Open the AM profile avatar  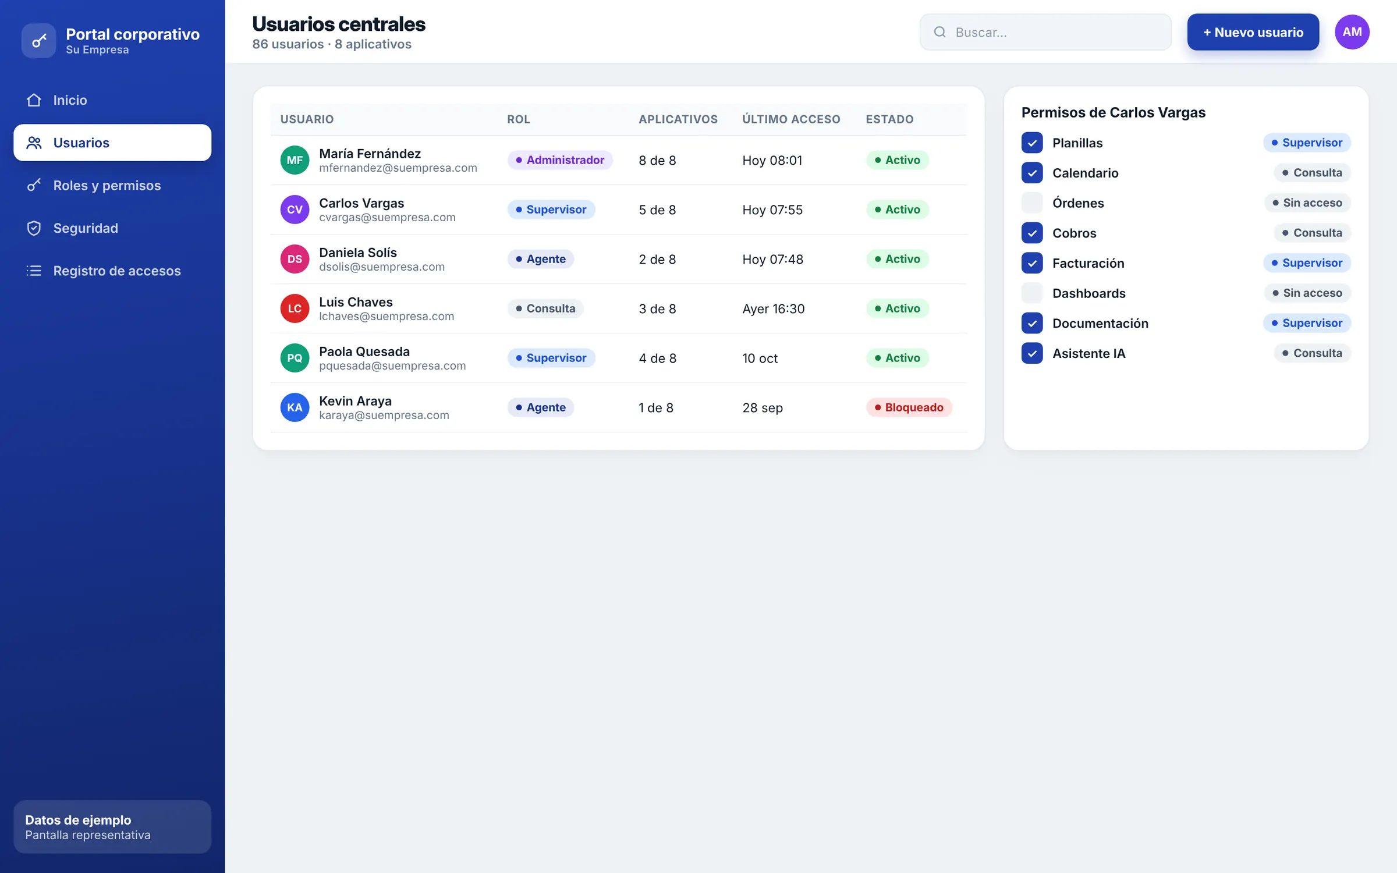(1352, 32)
